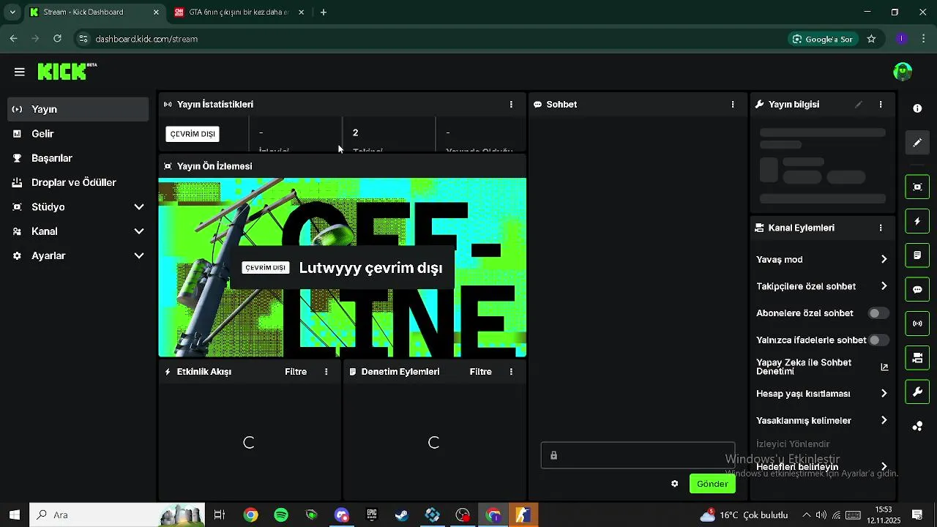
Task: Toggle the broadcast stats widget icon
Action: (x=917, y=324)
